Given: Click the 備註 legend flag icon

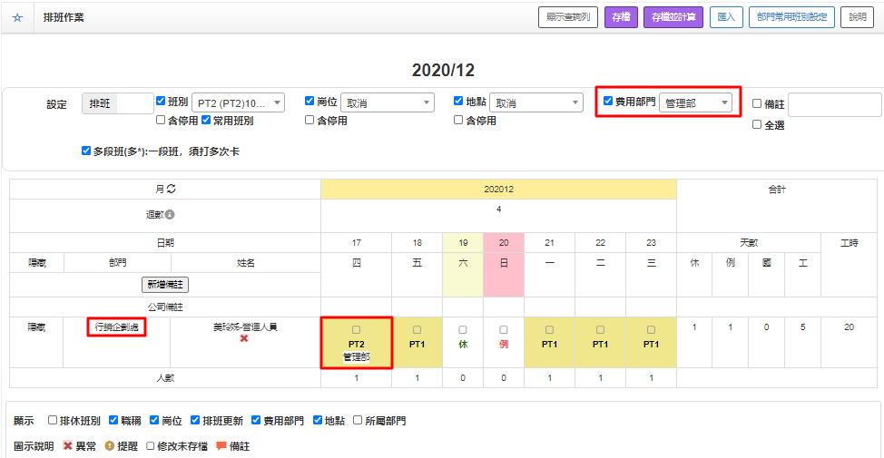Looking at the screenshot, I should [x=221, y=445].
